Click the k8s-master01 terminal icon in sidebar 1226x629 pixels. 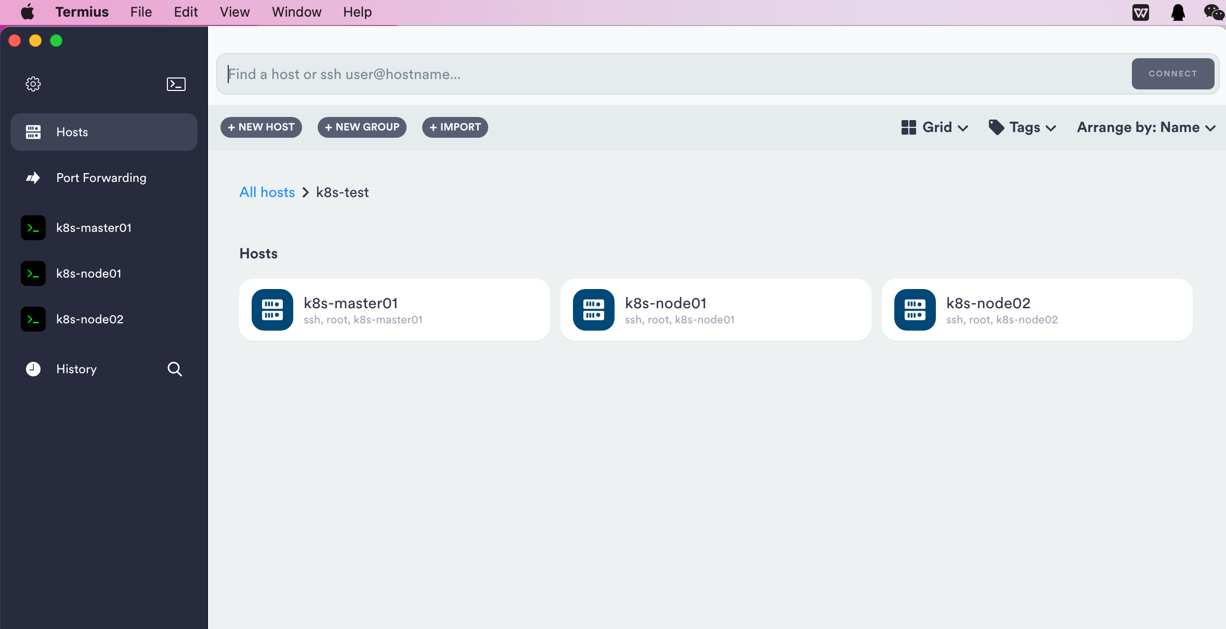[x=33, y=228]
